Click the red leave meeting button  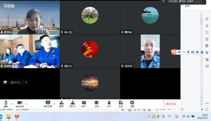pos(171,104)
